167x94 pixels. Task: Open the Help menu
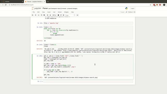pos(73,12)
